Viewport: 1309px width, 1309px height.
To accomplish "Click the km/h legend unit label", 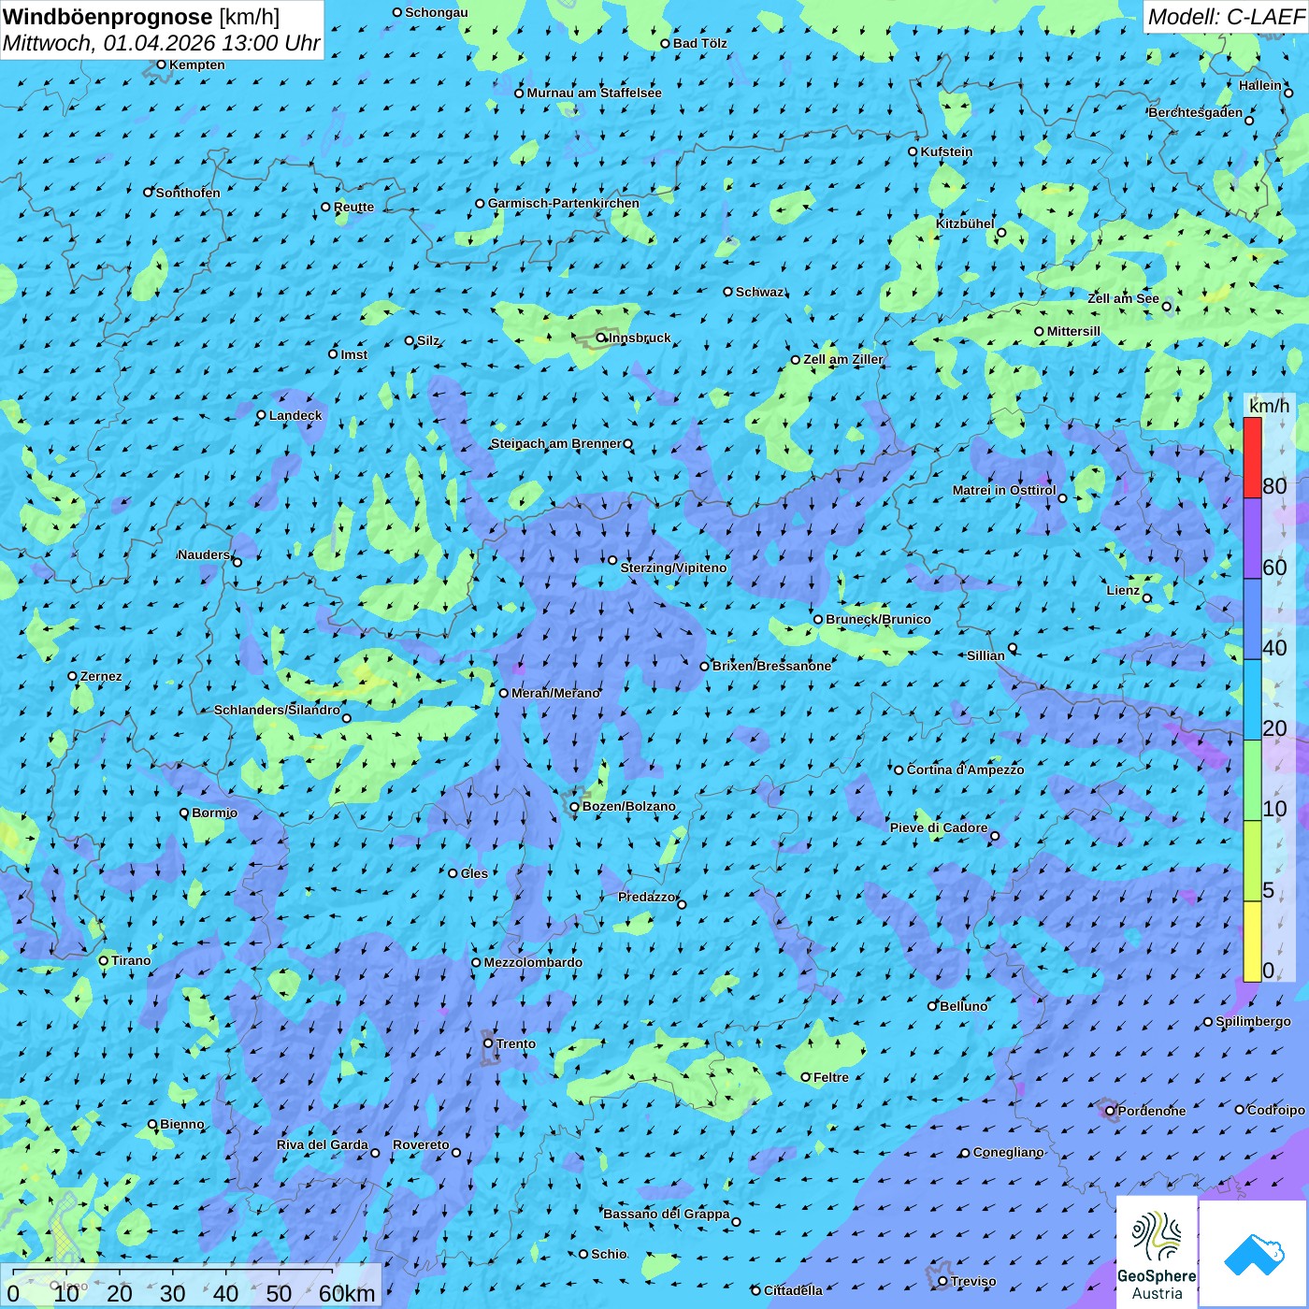I will tap(1269, 406).
